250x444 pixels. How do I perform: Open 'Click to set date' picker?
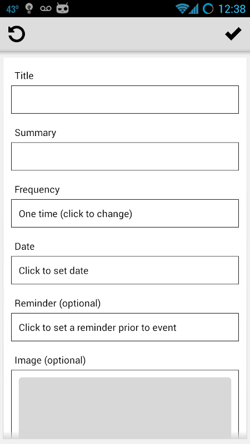coord(125,270)
